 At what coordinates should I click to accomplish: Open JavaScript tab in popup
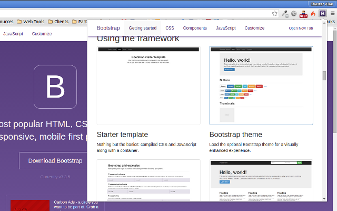click(x=226, y=28)
